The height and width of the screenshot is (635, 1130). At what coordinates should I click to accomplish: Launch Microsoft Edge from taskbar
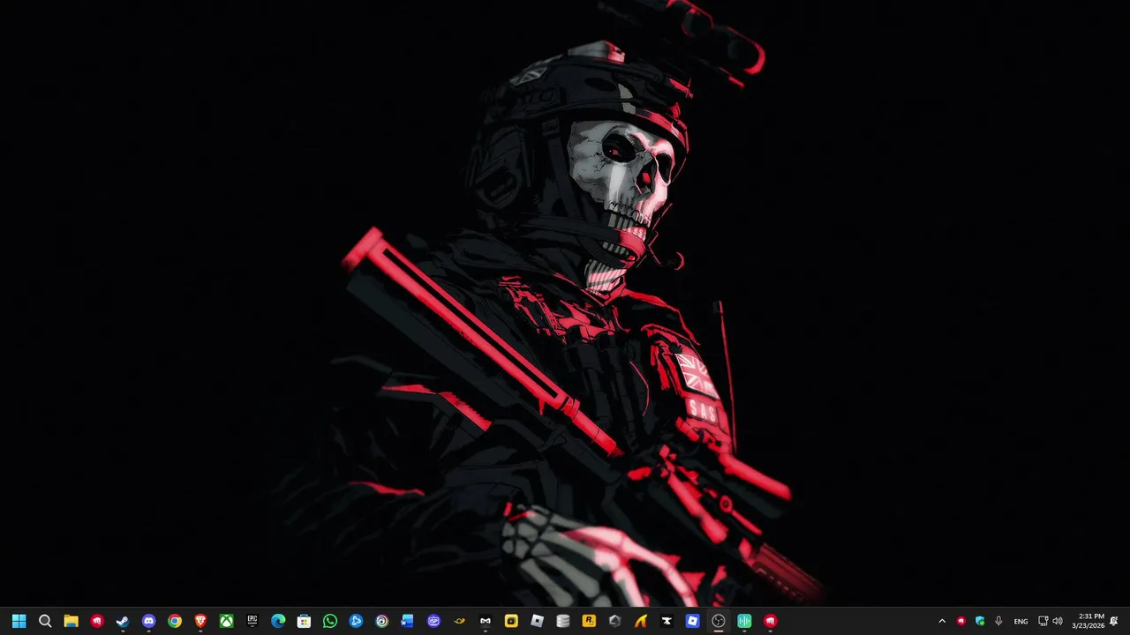click(x=278, y=621)
